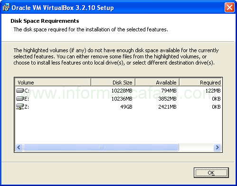Screen dimensions: 237x186
Task: Click the scrollbar left arrow
Action: coord(19,148)
